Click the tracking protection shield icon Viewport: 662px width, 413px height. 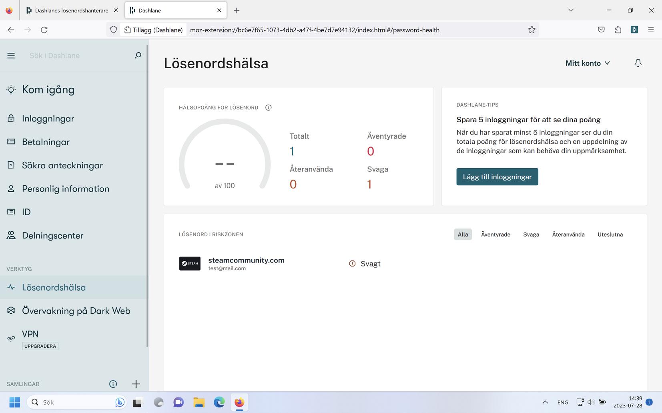point(114,30)
